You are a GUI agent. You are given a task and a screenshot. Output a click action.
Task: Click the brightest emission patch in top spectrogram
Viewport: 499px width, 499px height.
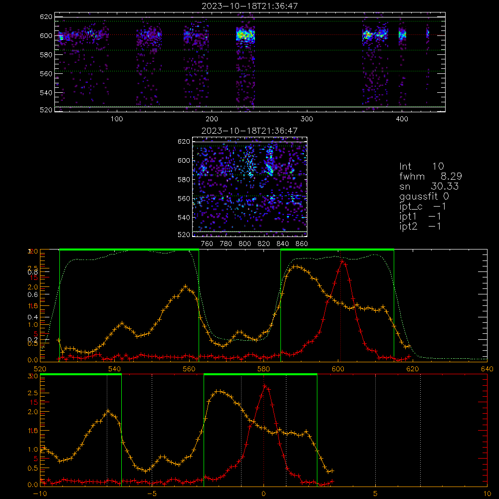point(246,34)
